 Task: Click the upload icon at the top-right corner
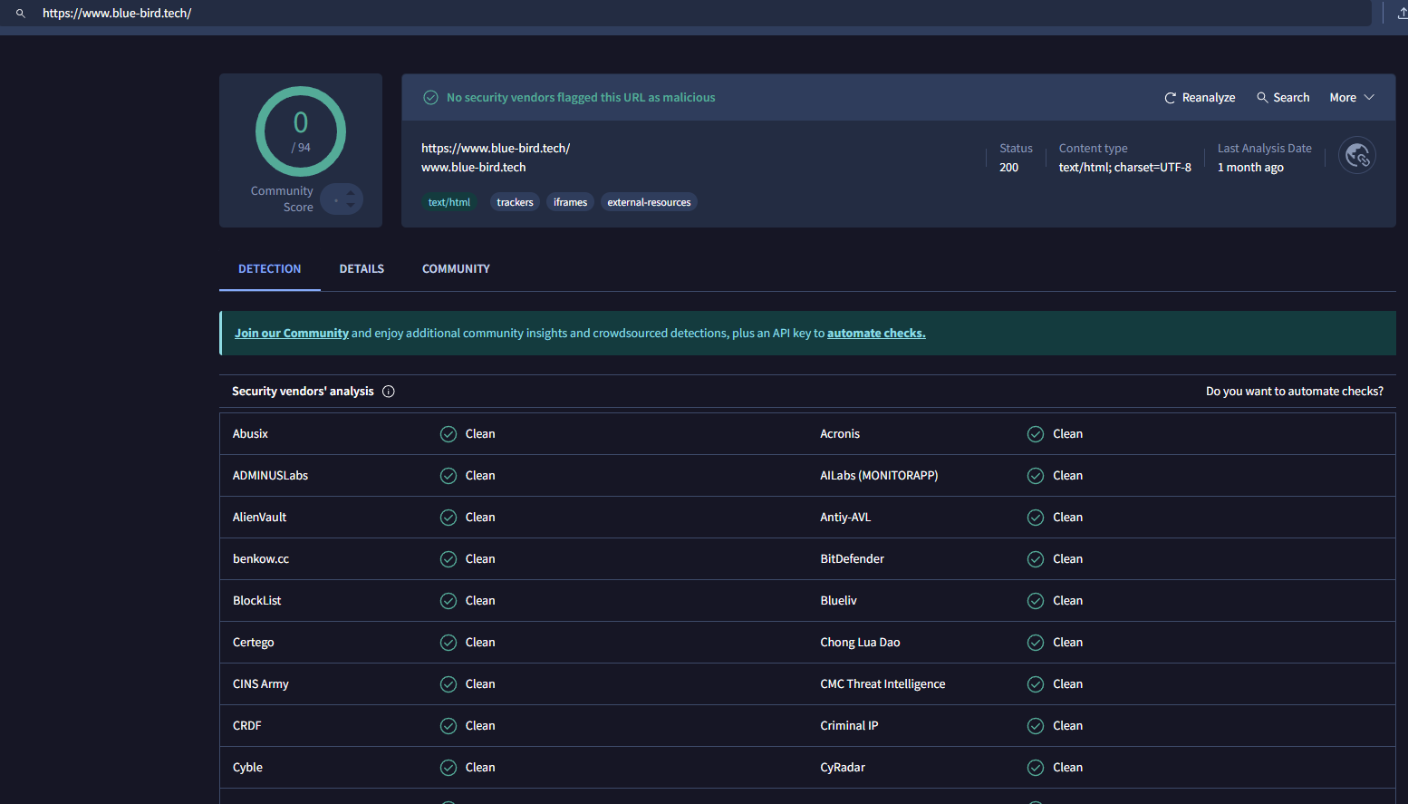coord(1402,14)
